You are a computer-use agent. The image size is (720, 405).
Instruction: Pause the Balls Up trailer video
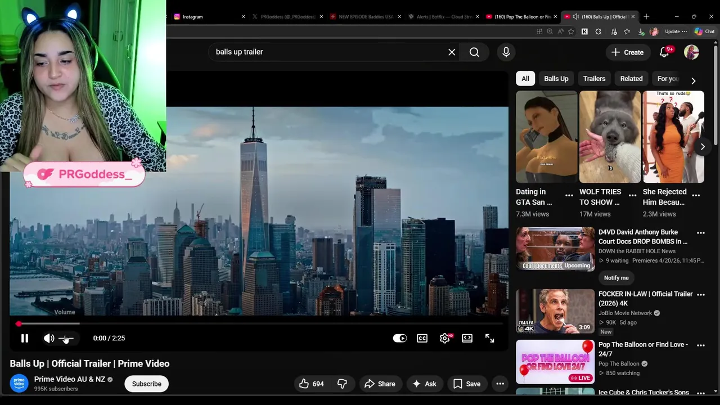pyautogui.click(x=25, y=338)
